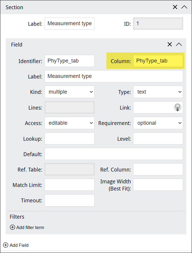Focus the Default value input field

point(114,154)
